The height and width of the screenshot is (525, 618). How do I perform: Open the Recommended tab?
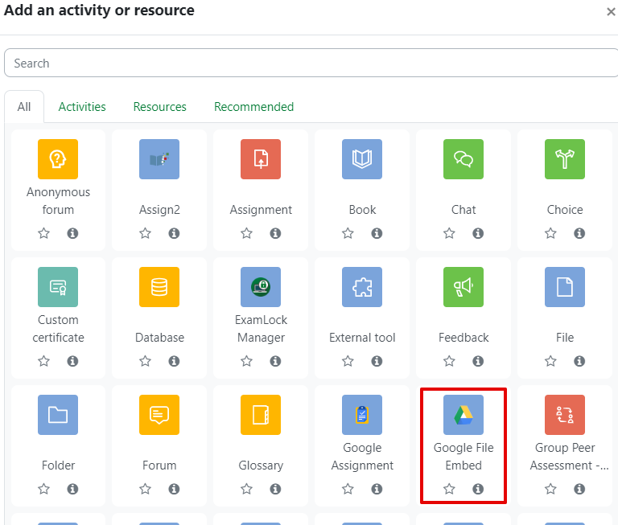tap(253, 107)
